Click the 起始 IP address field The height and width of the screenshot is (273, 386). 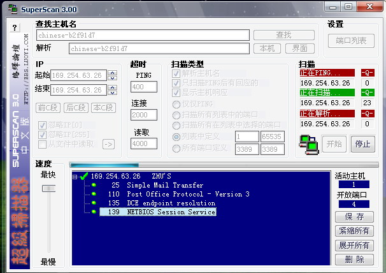pyautogui.click(x=78, y=75)
